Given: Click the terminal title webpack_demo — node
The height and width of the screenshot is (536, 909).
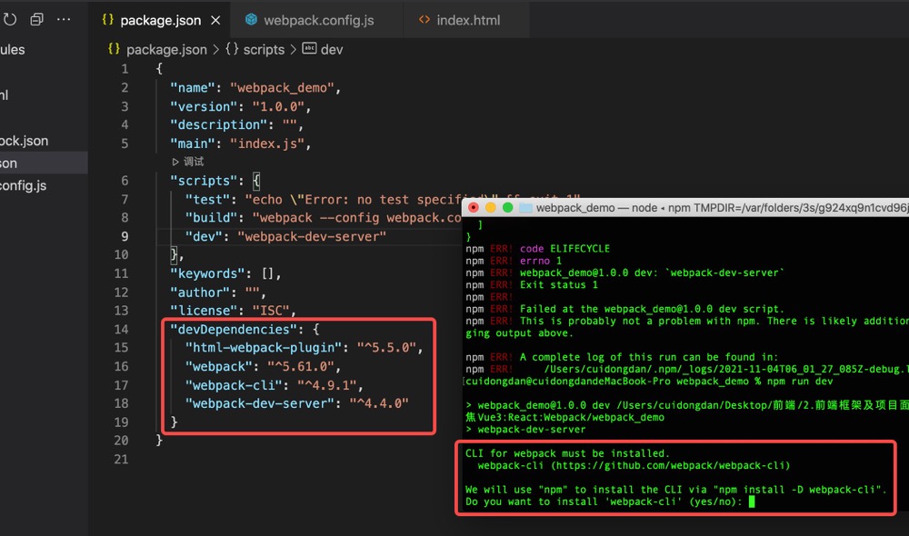Looking at the screenshot, I should click(x=596, y=207).
